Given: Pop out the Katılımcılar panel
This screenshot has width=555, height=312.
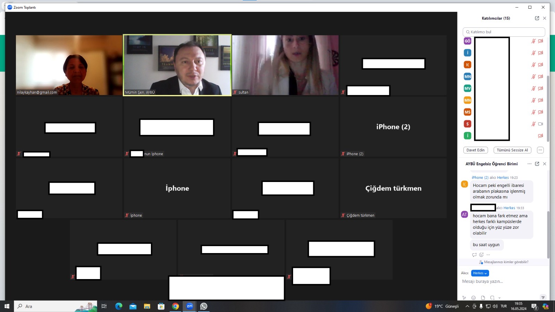Looking at the screenshot, I should [537, 18].
